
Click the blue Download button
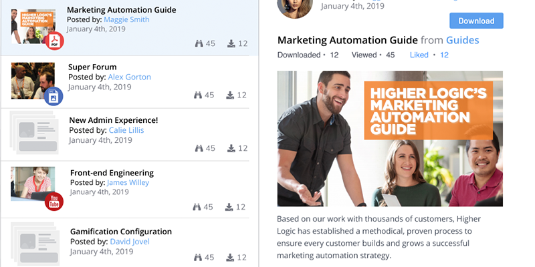pos(476,21)
